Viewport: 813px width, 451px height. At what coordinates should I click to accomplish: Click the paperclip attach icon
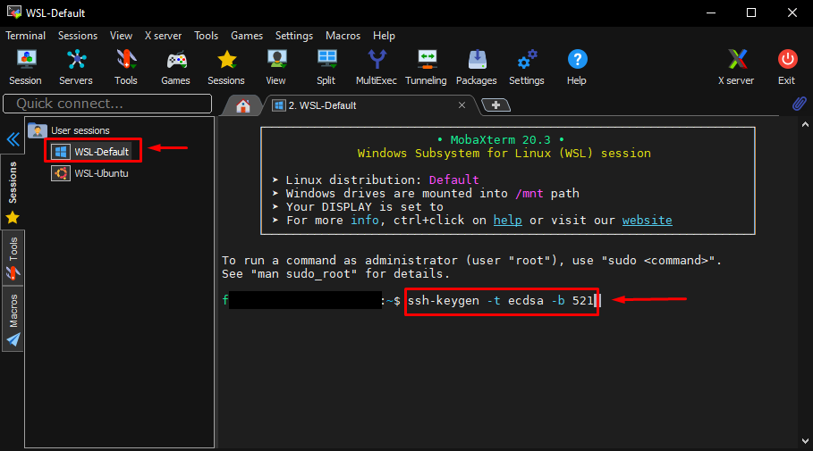(800, 104)
